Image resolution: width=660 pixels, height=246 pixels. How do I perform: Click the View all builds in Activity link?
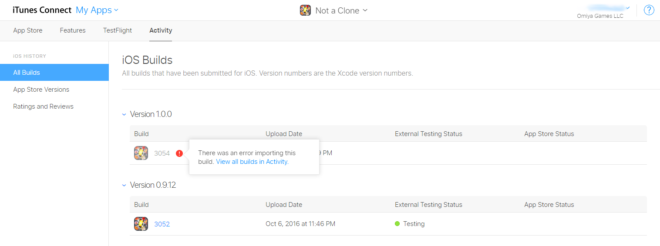252,162
